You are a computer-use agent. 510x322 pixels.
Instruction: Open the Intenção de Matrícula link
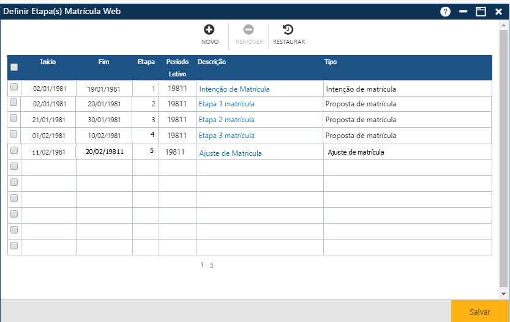point(234,89)
